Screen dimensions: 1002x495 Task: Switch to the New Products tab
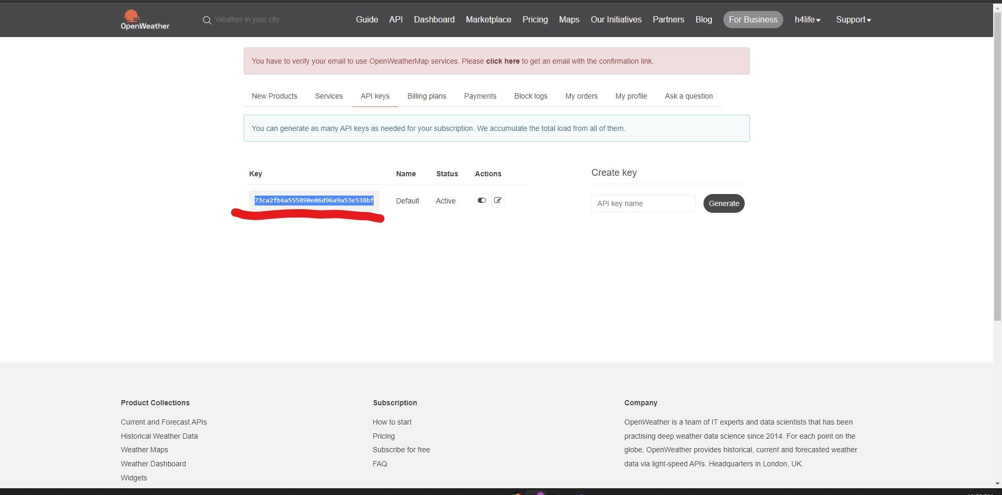point(275,96)
